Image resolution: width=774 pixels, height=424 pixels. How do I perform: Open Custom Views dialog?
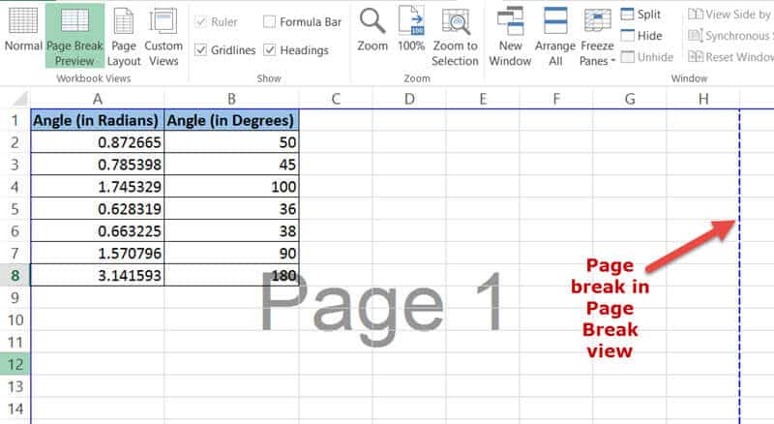pyautogui.click(x=164, y=37)
